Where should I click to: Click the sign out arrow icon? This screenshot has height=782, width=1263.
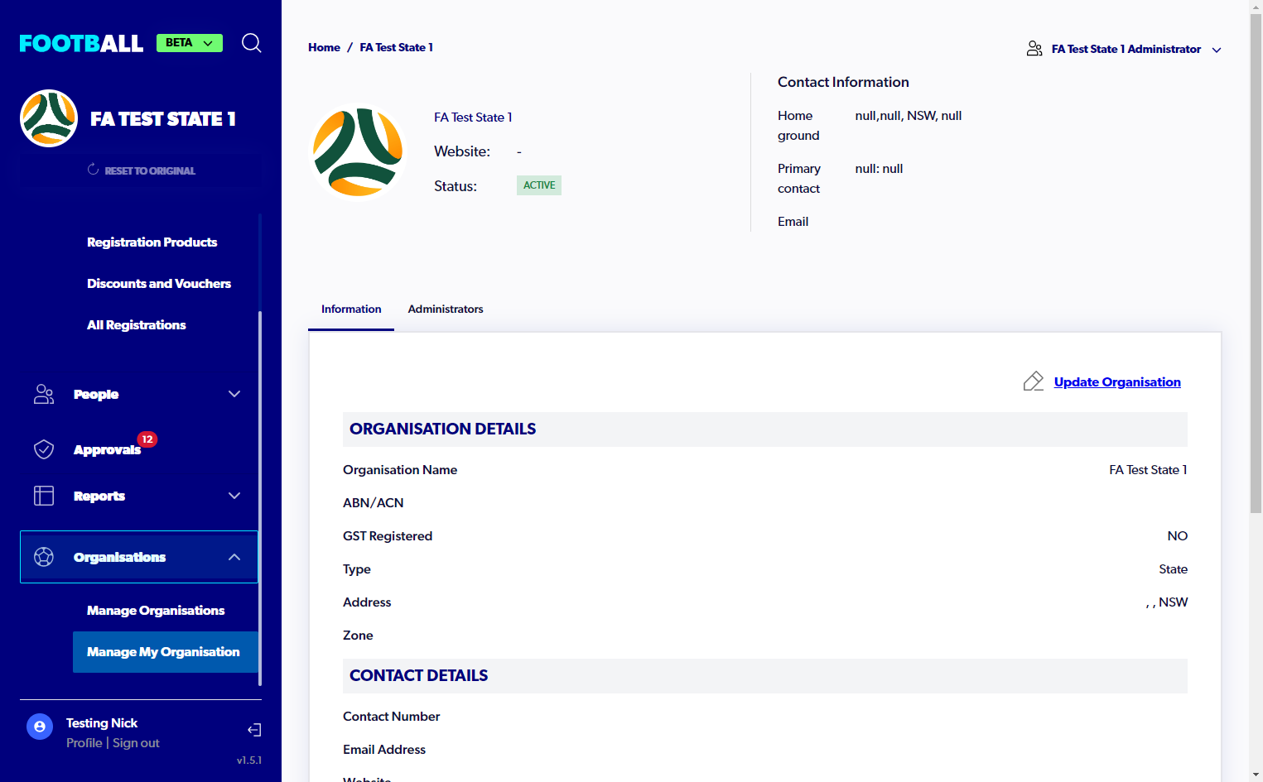(x=254, y=730)
